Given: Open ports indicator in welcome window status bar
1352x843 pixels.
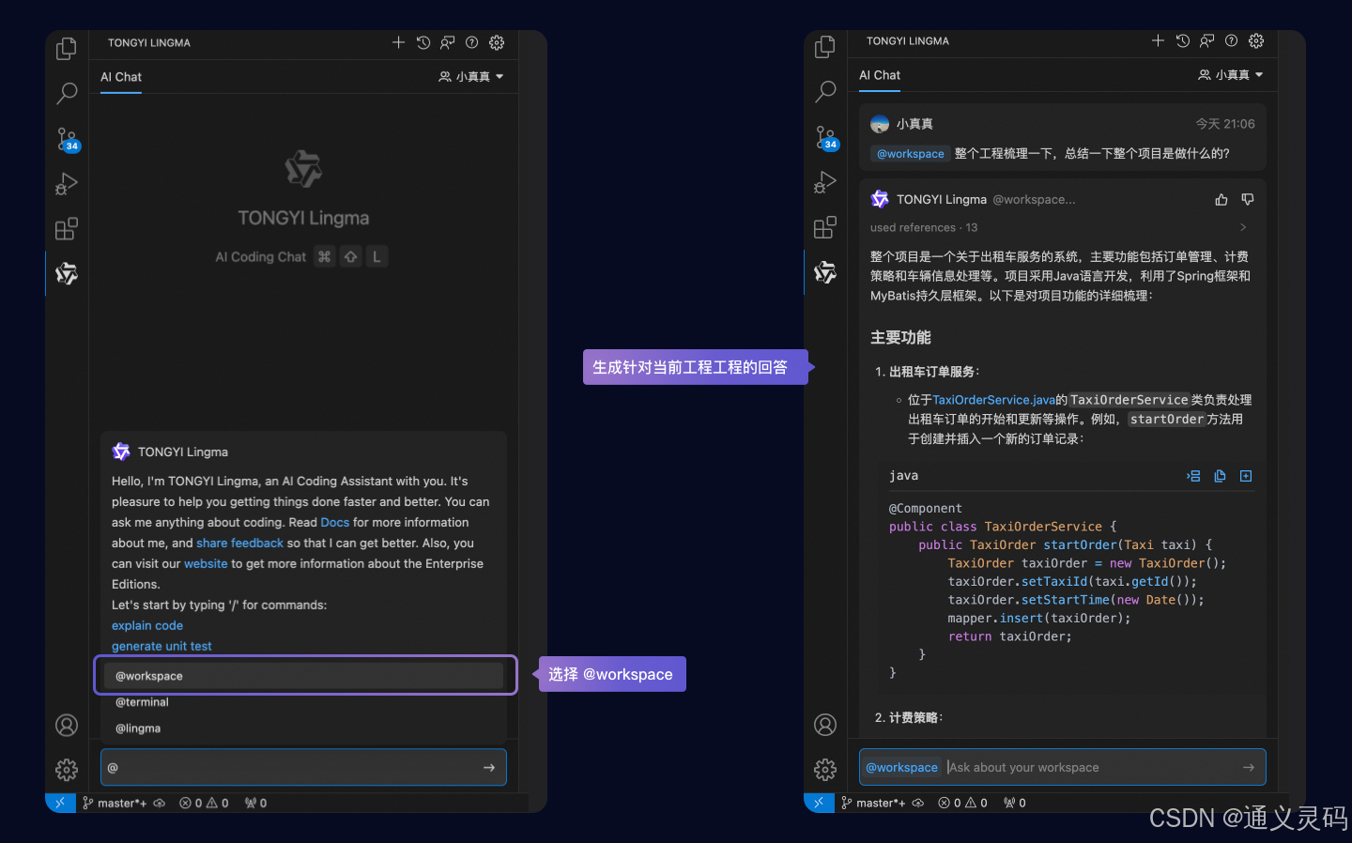Looking at the screenshot, I should 255,804.
